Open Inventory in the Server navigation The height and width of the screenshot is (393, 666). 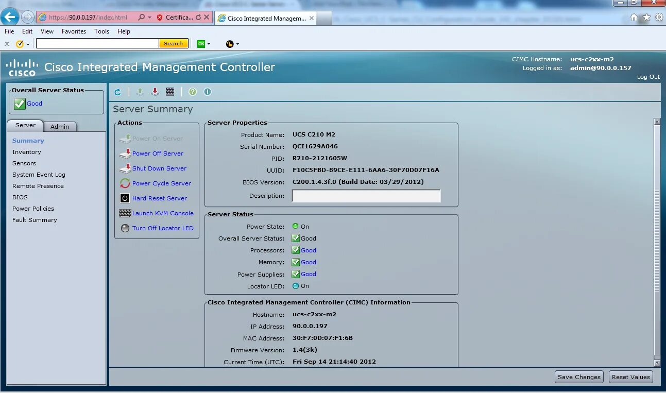pyautogui.click(x=27, y=152)
